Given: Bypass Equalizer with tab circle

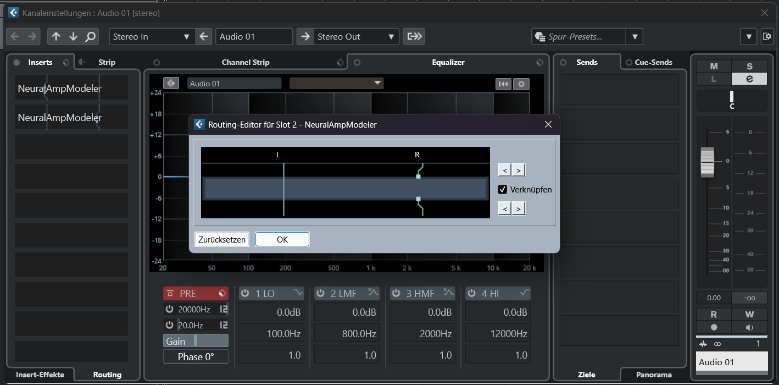Looking at the screenshot, I should tap(357, 62).
